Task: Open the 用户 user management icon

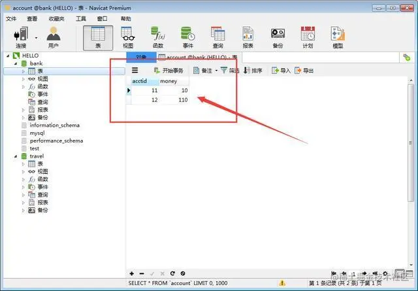Action: pos(54,38)
